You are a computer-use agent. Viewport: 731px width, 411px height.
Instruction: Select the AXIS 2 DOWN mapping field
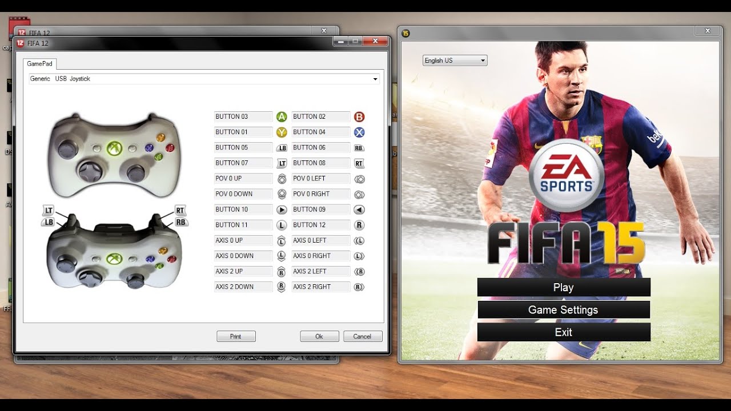point(243,287)
